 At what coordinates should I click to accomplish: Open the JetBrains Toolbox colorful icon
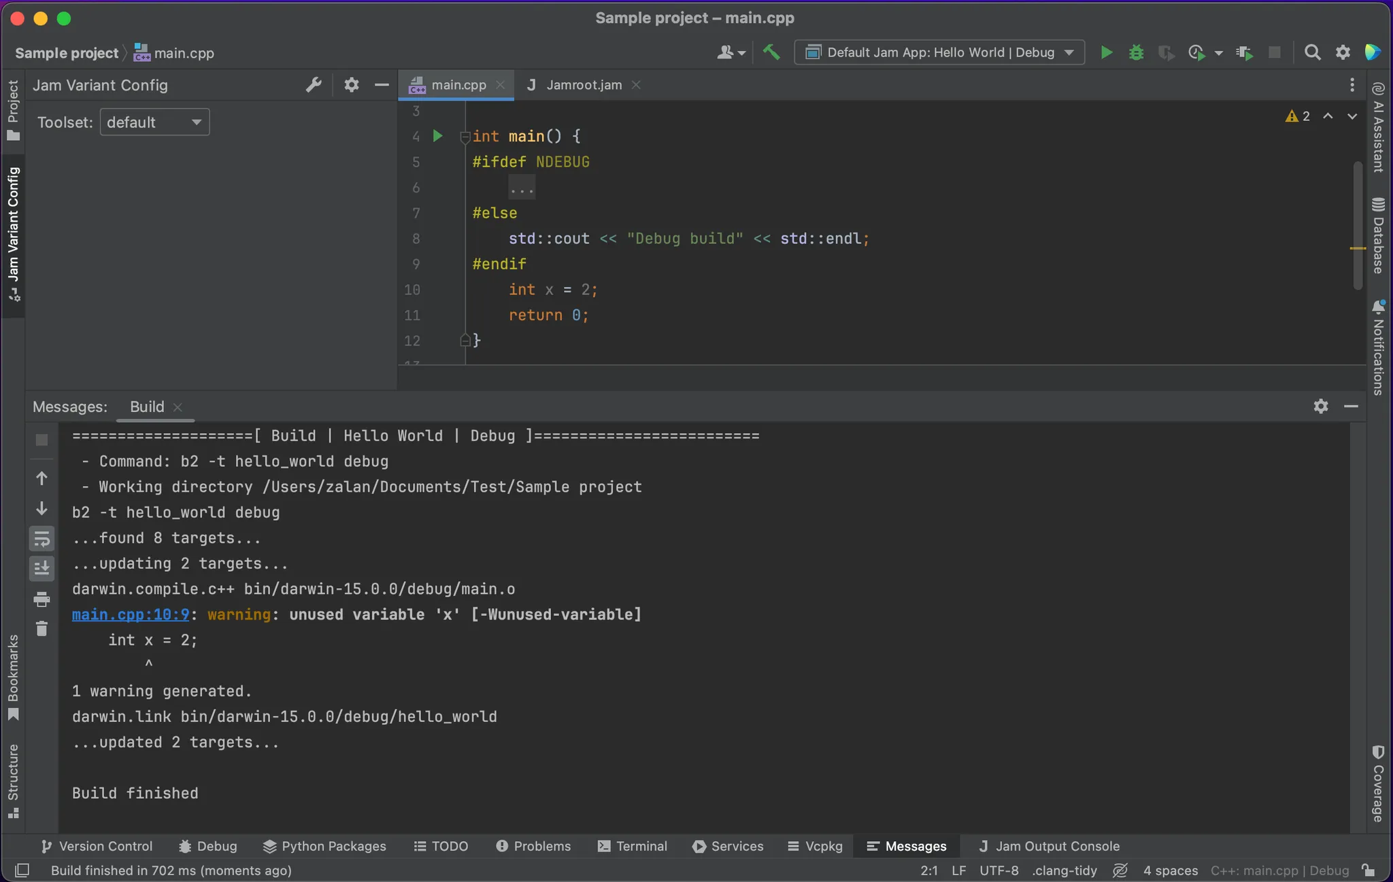point(1373,52)
